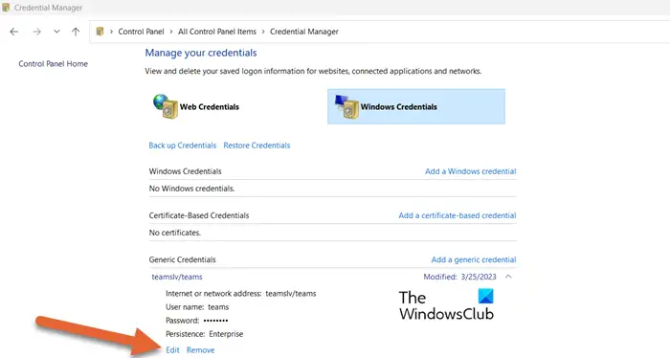670x358 pixels.
Task: Add a certificate-based credential
Action: click(458, 215)
